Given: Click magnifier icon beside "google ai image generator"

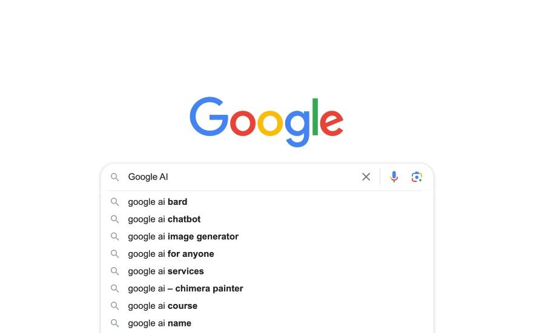Looking at the screenshot, I should click(114, 236).
